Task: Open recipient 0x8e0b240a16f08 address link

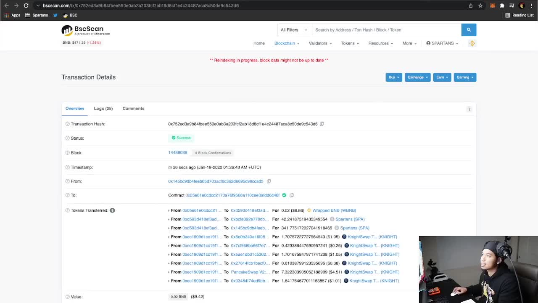Action: [250, 237]
